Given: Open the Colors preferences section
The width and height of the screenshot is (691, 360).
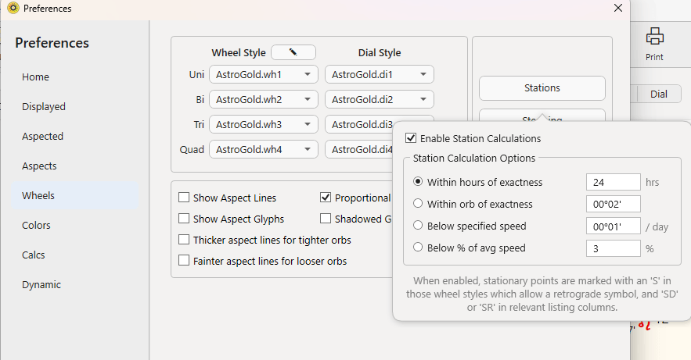Looking at the screenshot, I should [x=36, y=225].
